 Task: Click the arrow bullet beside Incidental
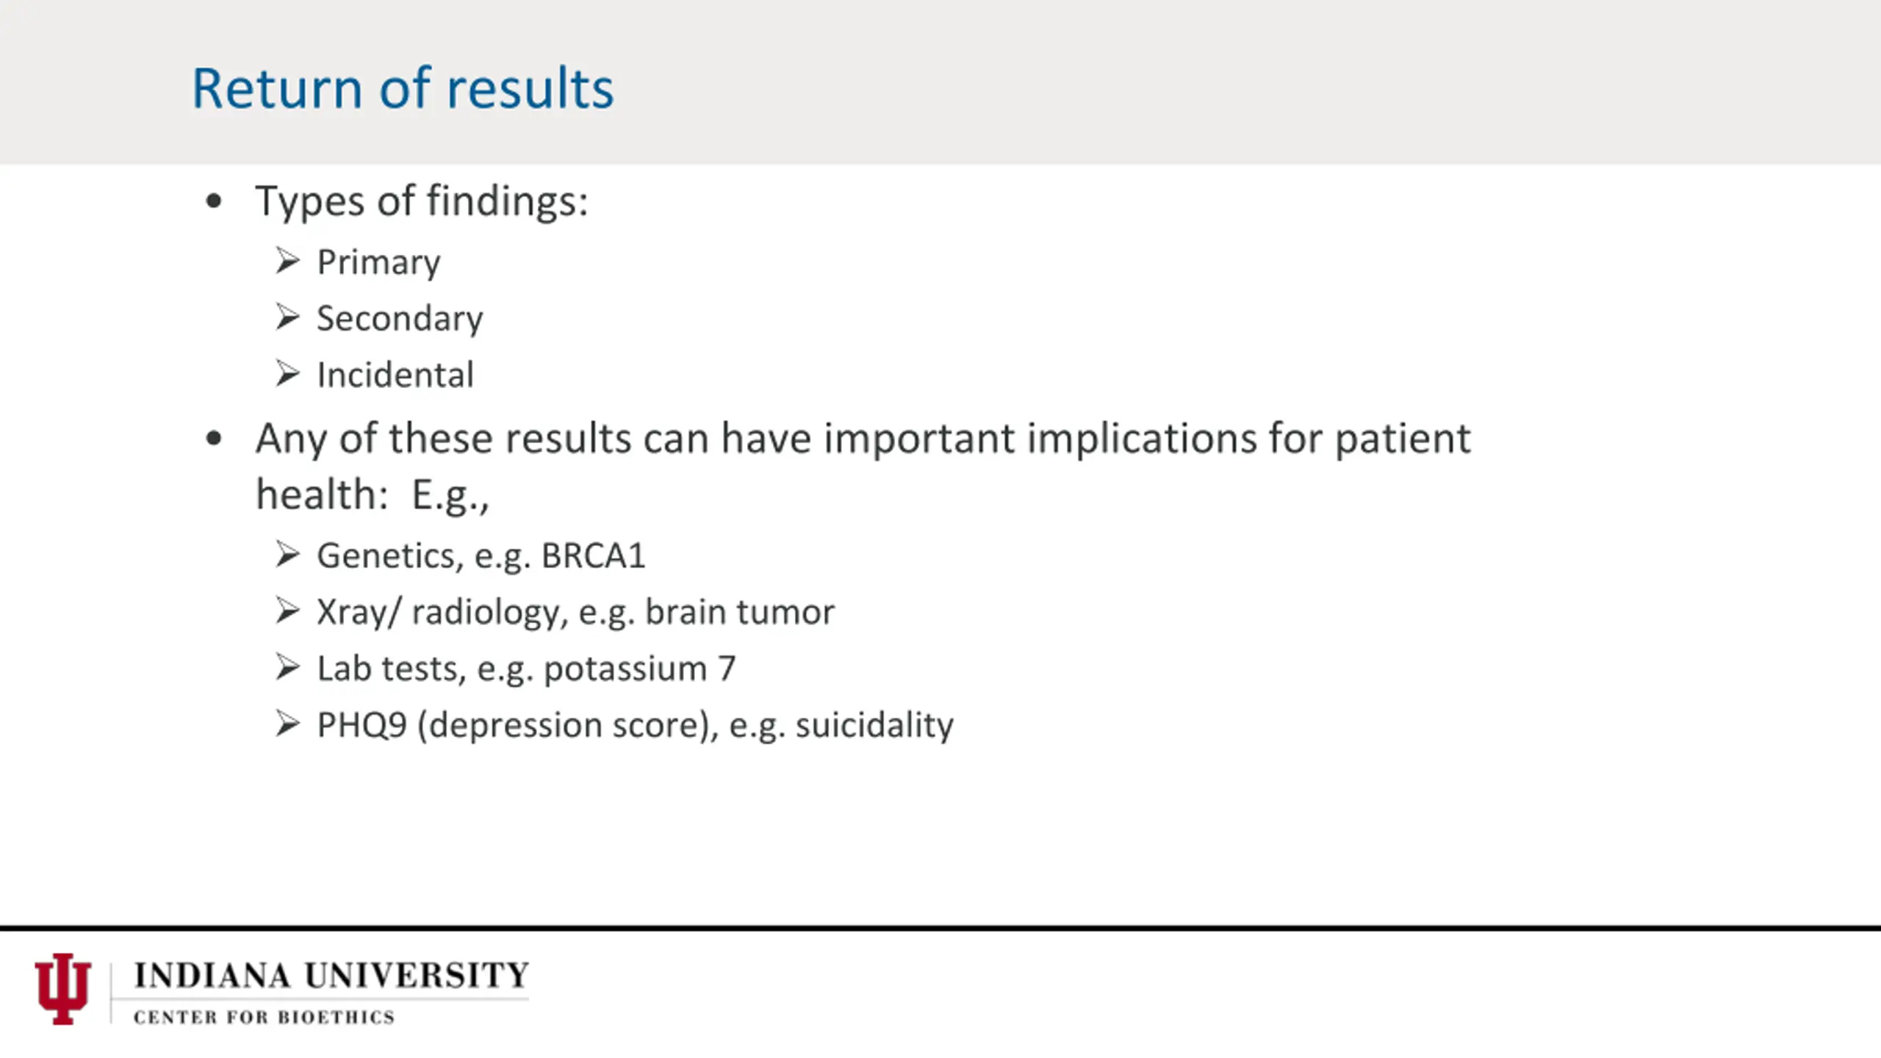[x=287, y=374]
